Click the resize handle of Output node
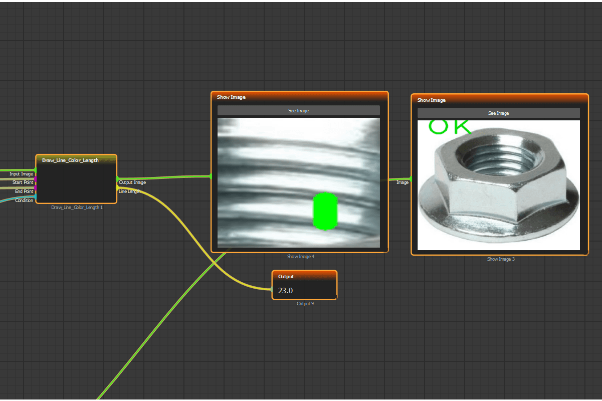This screenshot has height=401, width=602. [335, 297]
